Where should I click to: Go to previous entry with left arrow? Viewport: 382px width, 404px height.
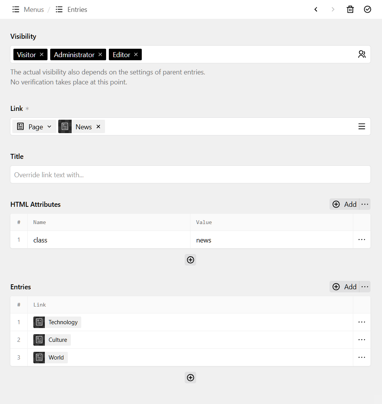point(316,10)
